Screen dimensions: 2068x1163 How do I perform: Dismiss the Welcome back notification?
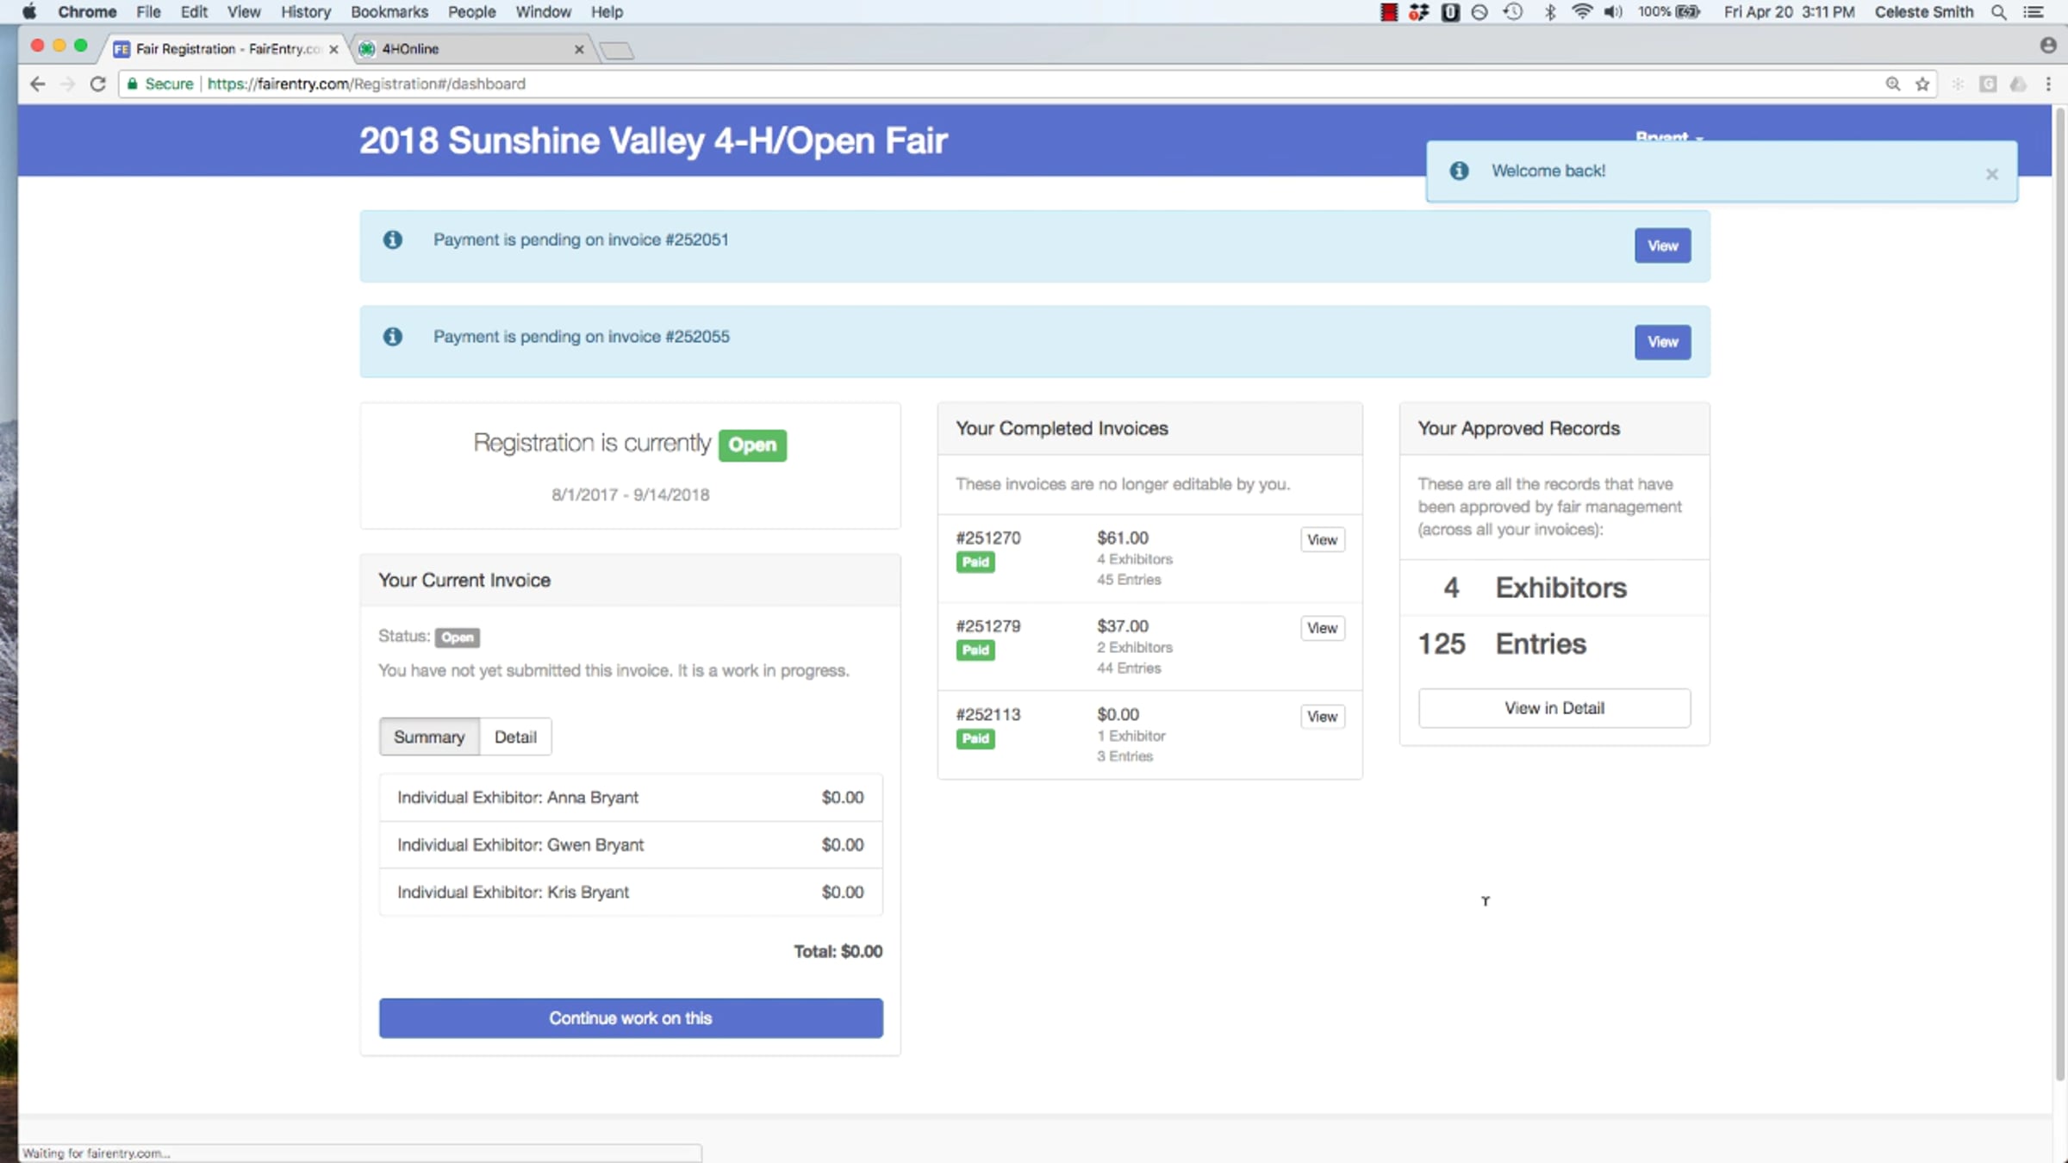(1991, 174)
